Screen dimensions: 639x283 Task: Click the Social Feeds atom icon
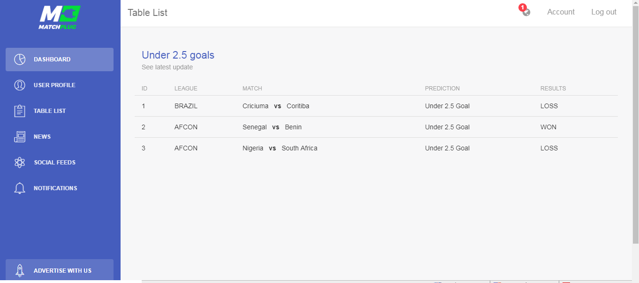coord(20,163)
